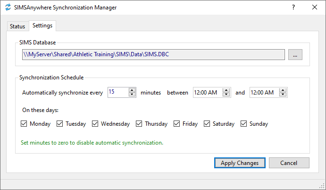The height and width of the screenshot is (190, 326).
Task: Open the help question mark button
Action: tap(293, 7)
